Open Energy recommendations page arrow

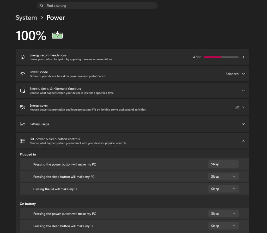pos(243,57)
